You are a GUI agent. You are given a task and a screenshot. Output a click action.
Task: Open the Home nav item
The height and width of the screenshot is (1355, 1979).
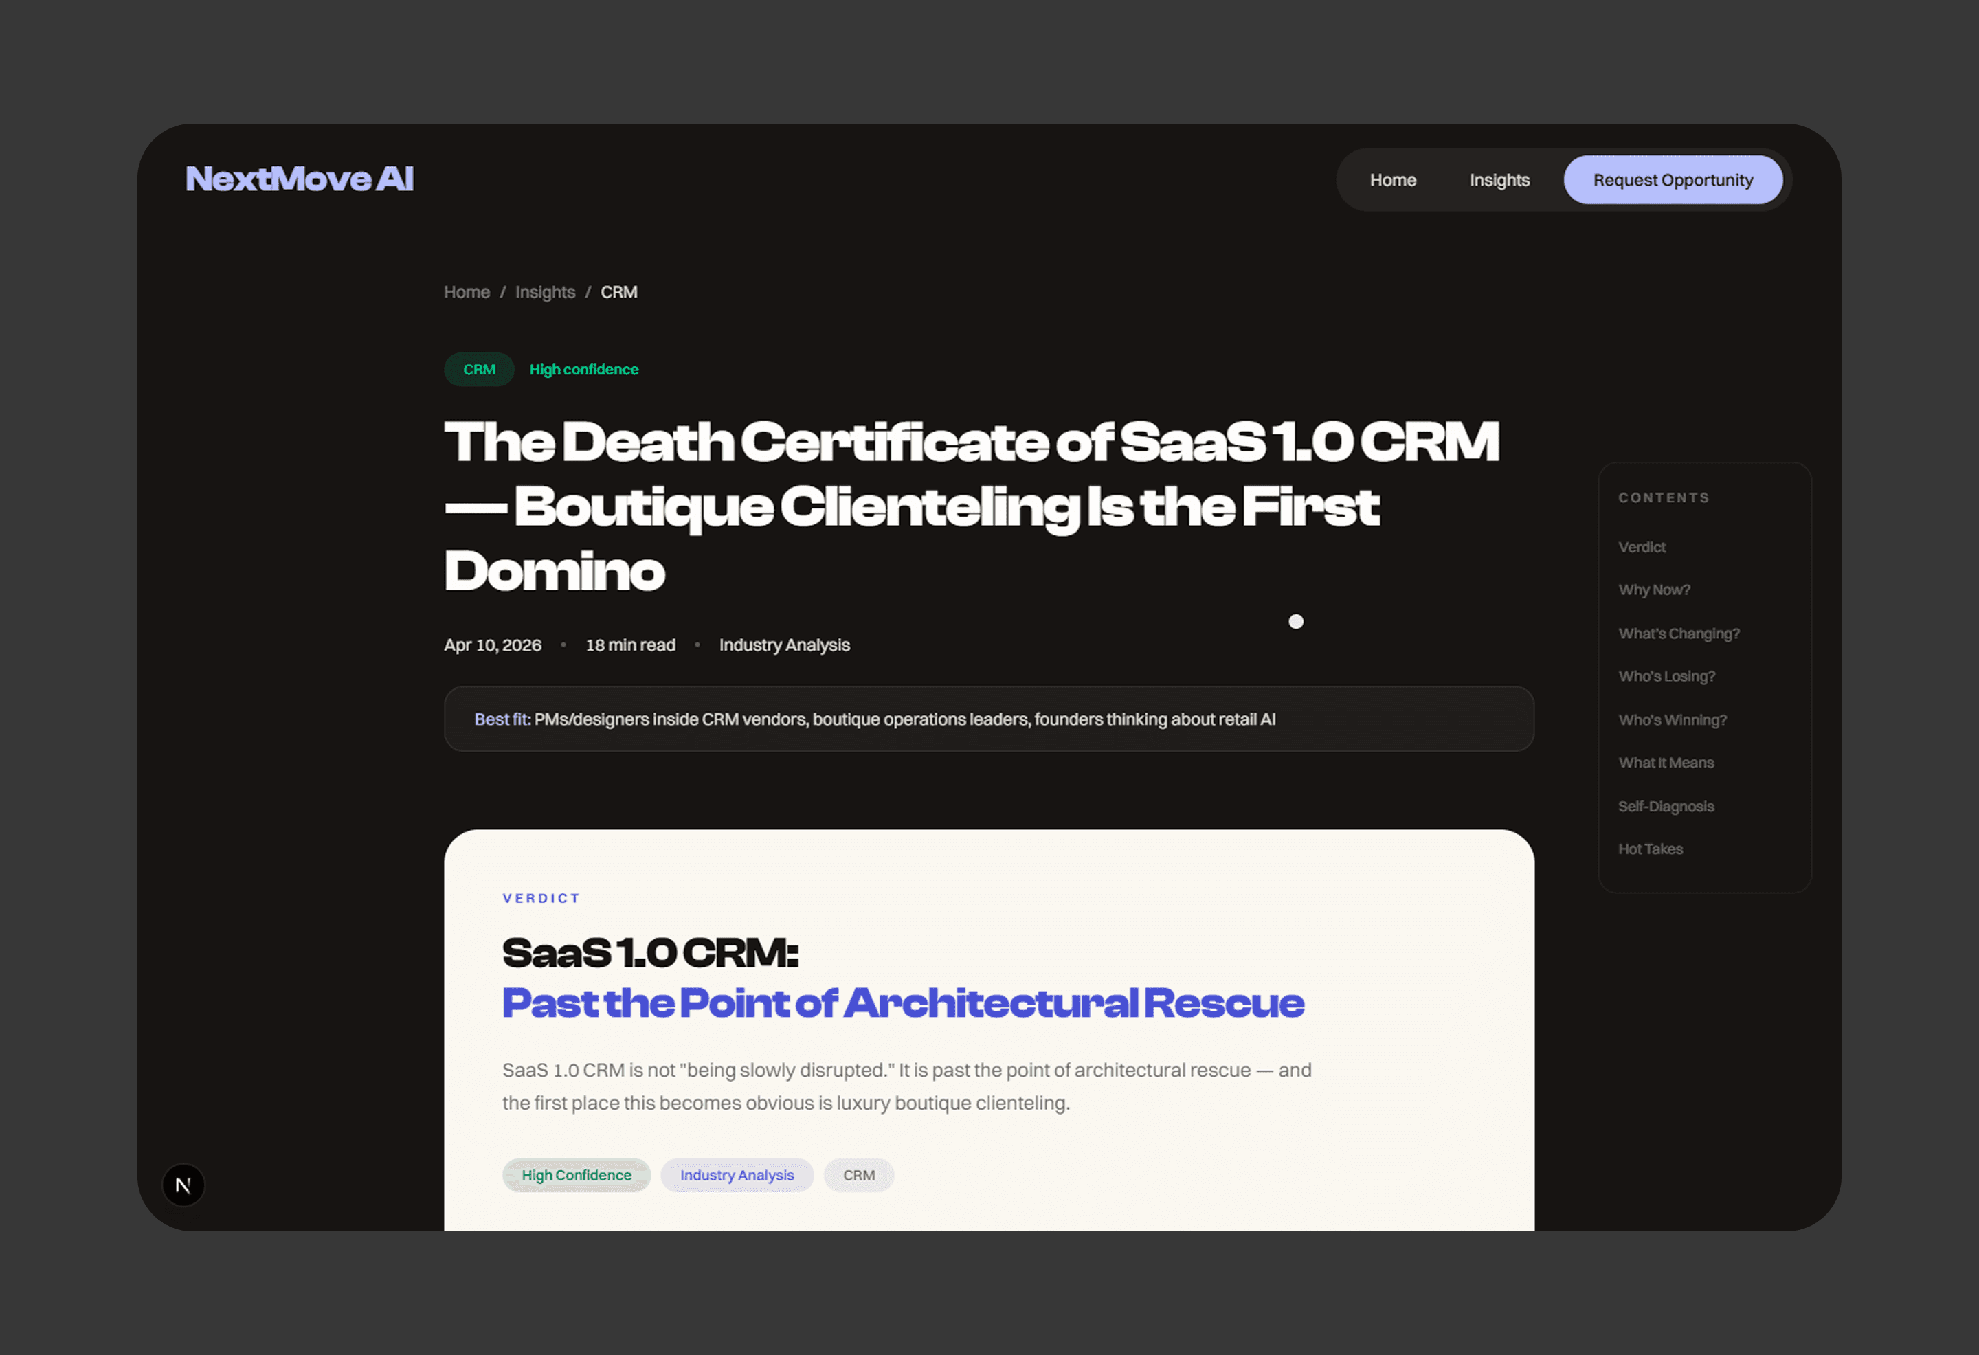[x=1393, y=180]
